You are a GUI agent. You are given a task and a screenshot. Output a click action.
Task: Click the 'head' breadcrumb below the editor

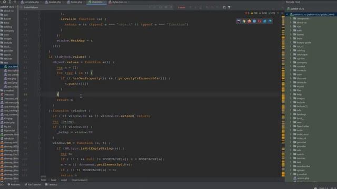tap(54, 180)
